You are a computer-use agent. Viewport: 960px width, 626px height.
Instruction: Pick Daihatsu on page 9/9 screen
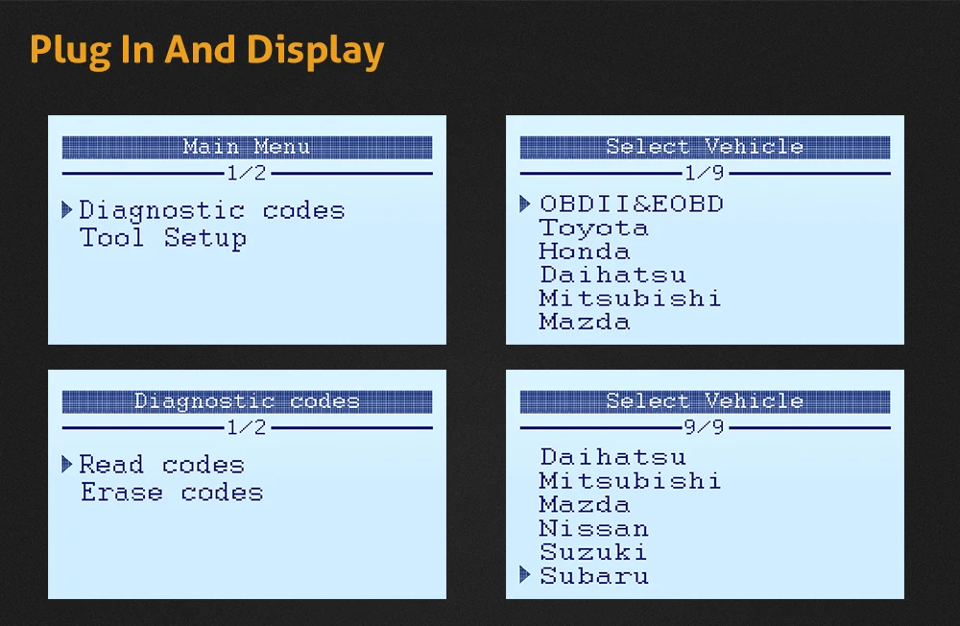612,457
